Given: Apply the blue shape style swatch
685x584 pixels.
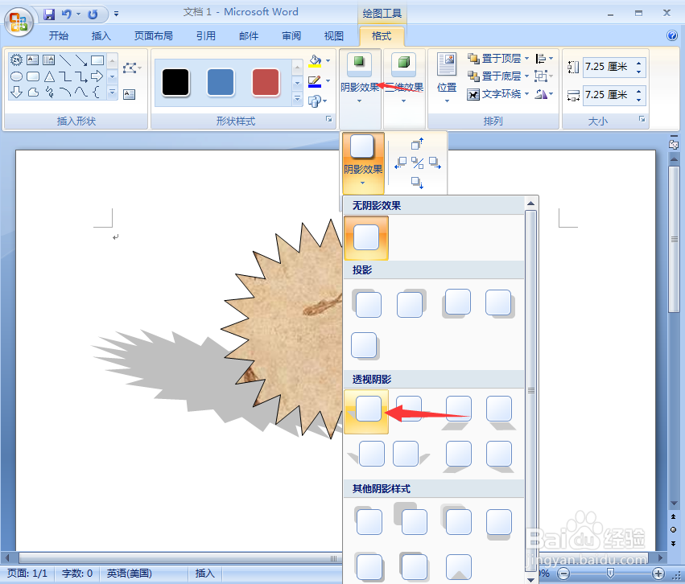Looking at the screenshot, I should tap(221, 82).
